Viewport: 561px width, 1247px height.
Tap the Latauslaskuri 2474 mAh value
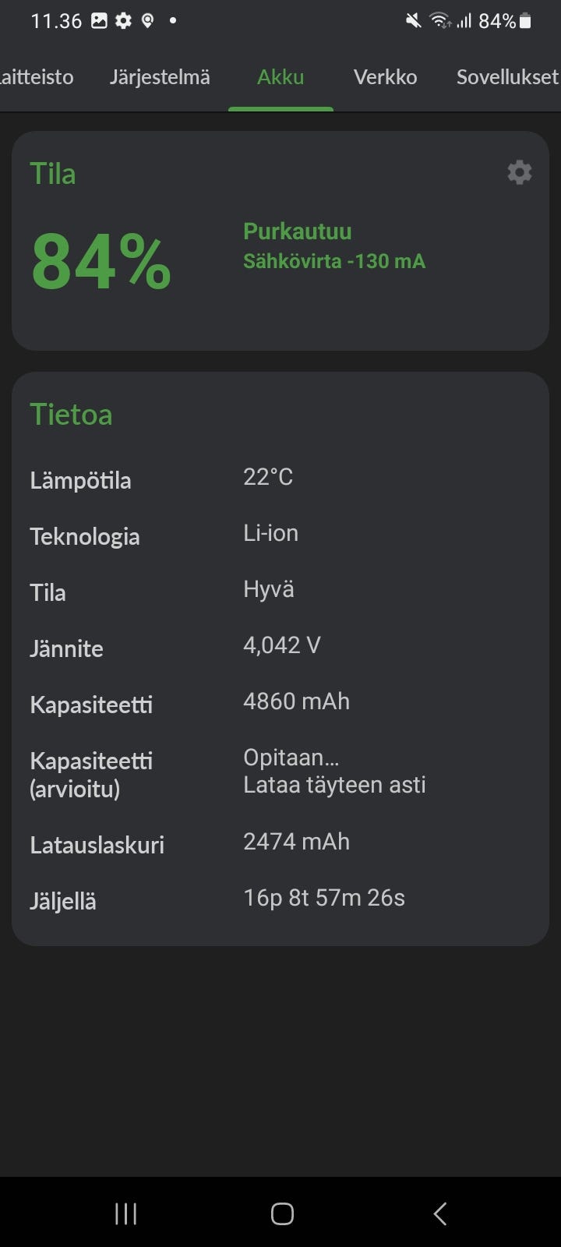[x=296, y=842]
